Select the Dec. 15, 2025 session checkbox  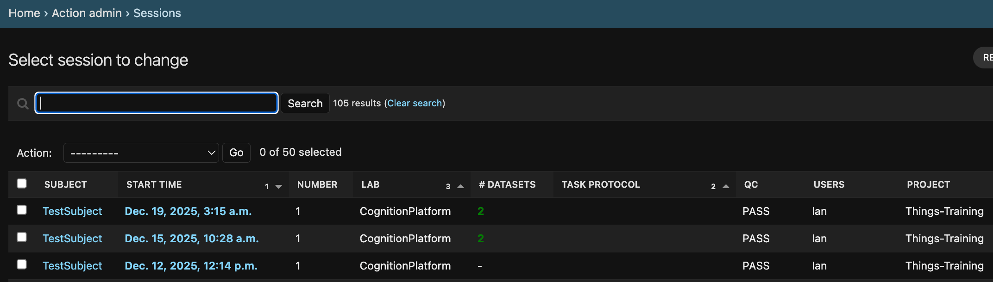[x=22, y=237]
